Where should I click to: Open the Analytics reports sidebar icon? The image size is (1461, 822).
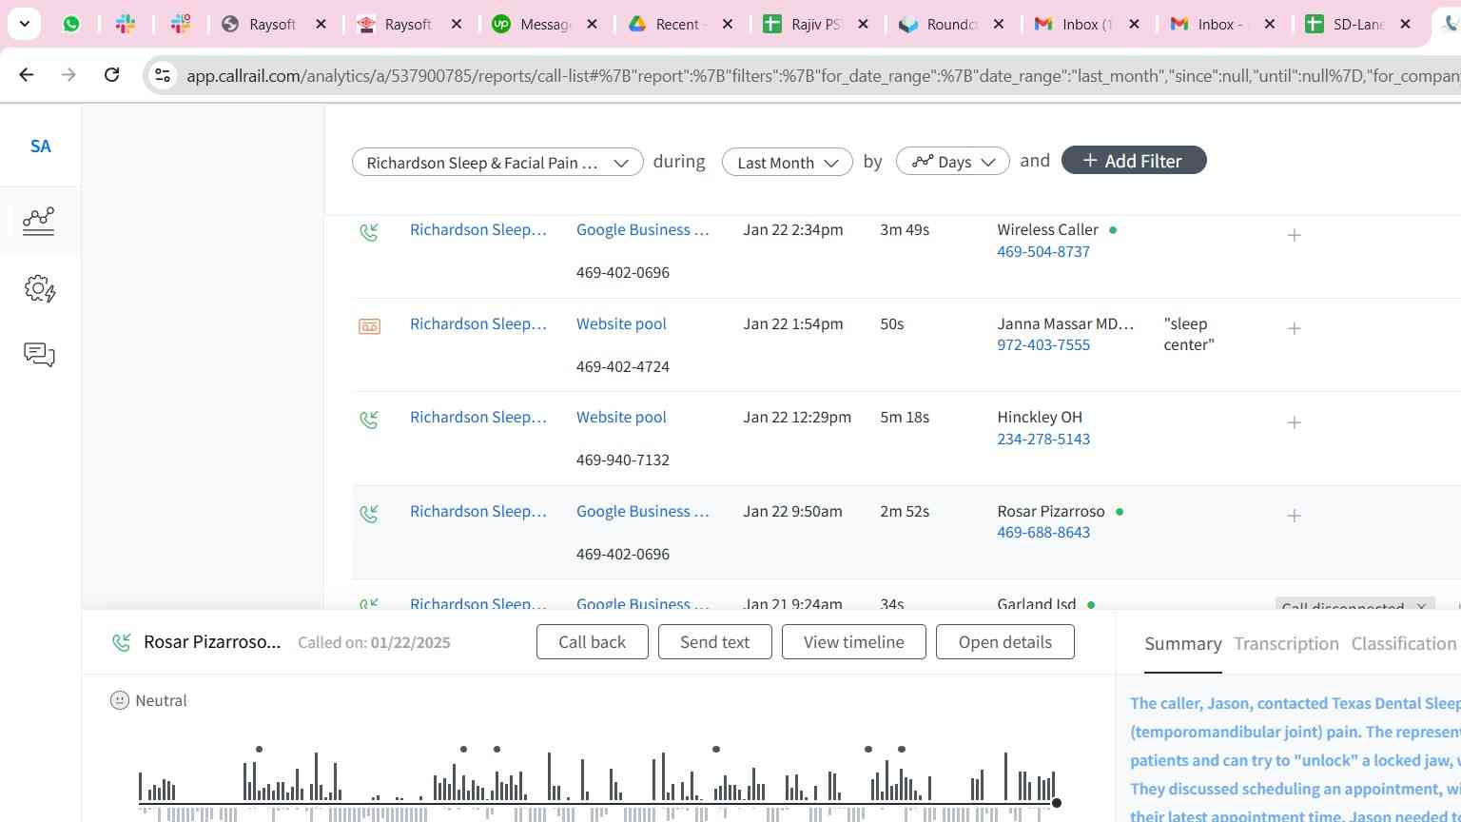38,221
